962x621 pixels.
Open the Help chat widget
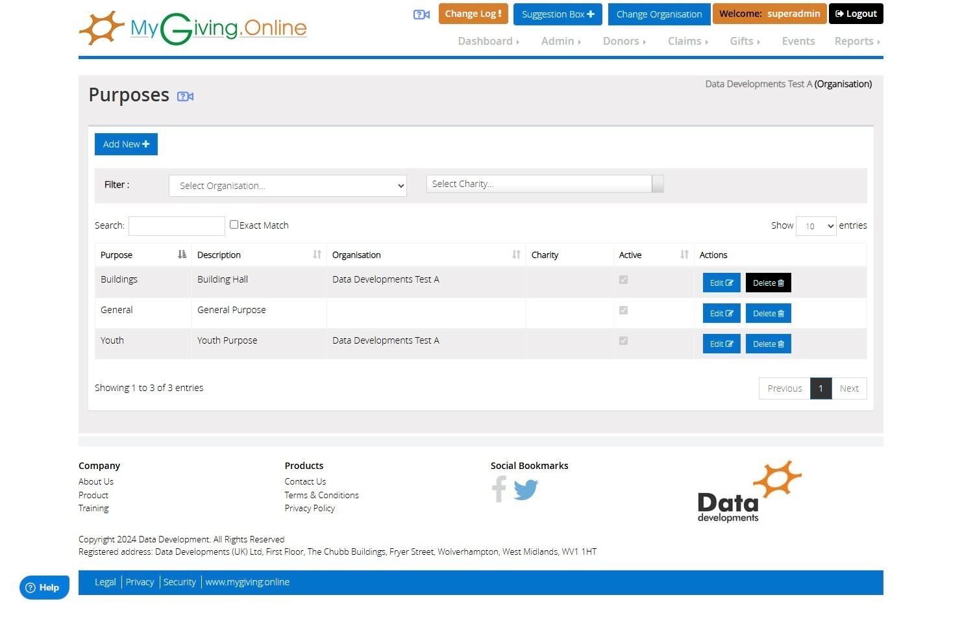pyautogui.click(x=44, y=587)
